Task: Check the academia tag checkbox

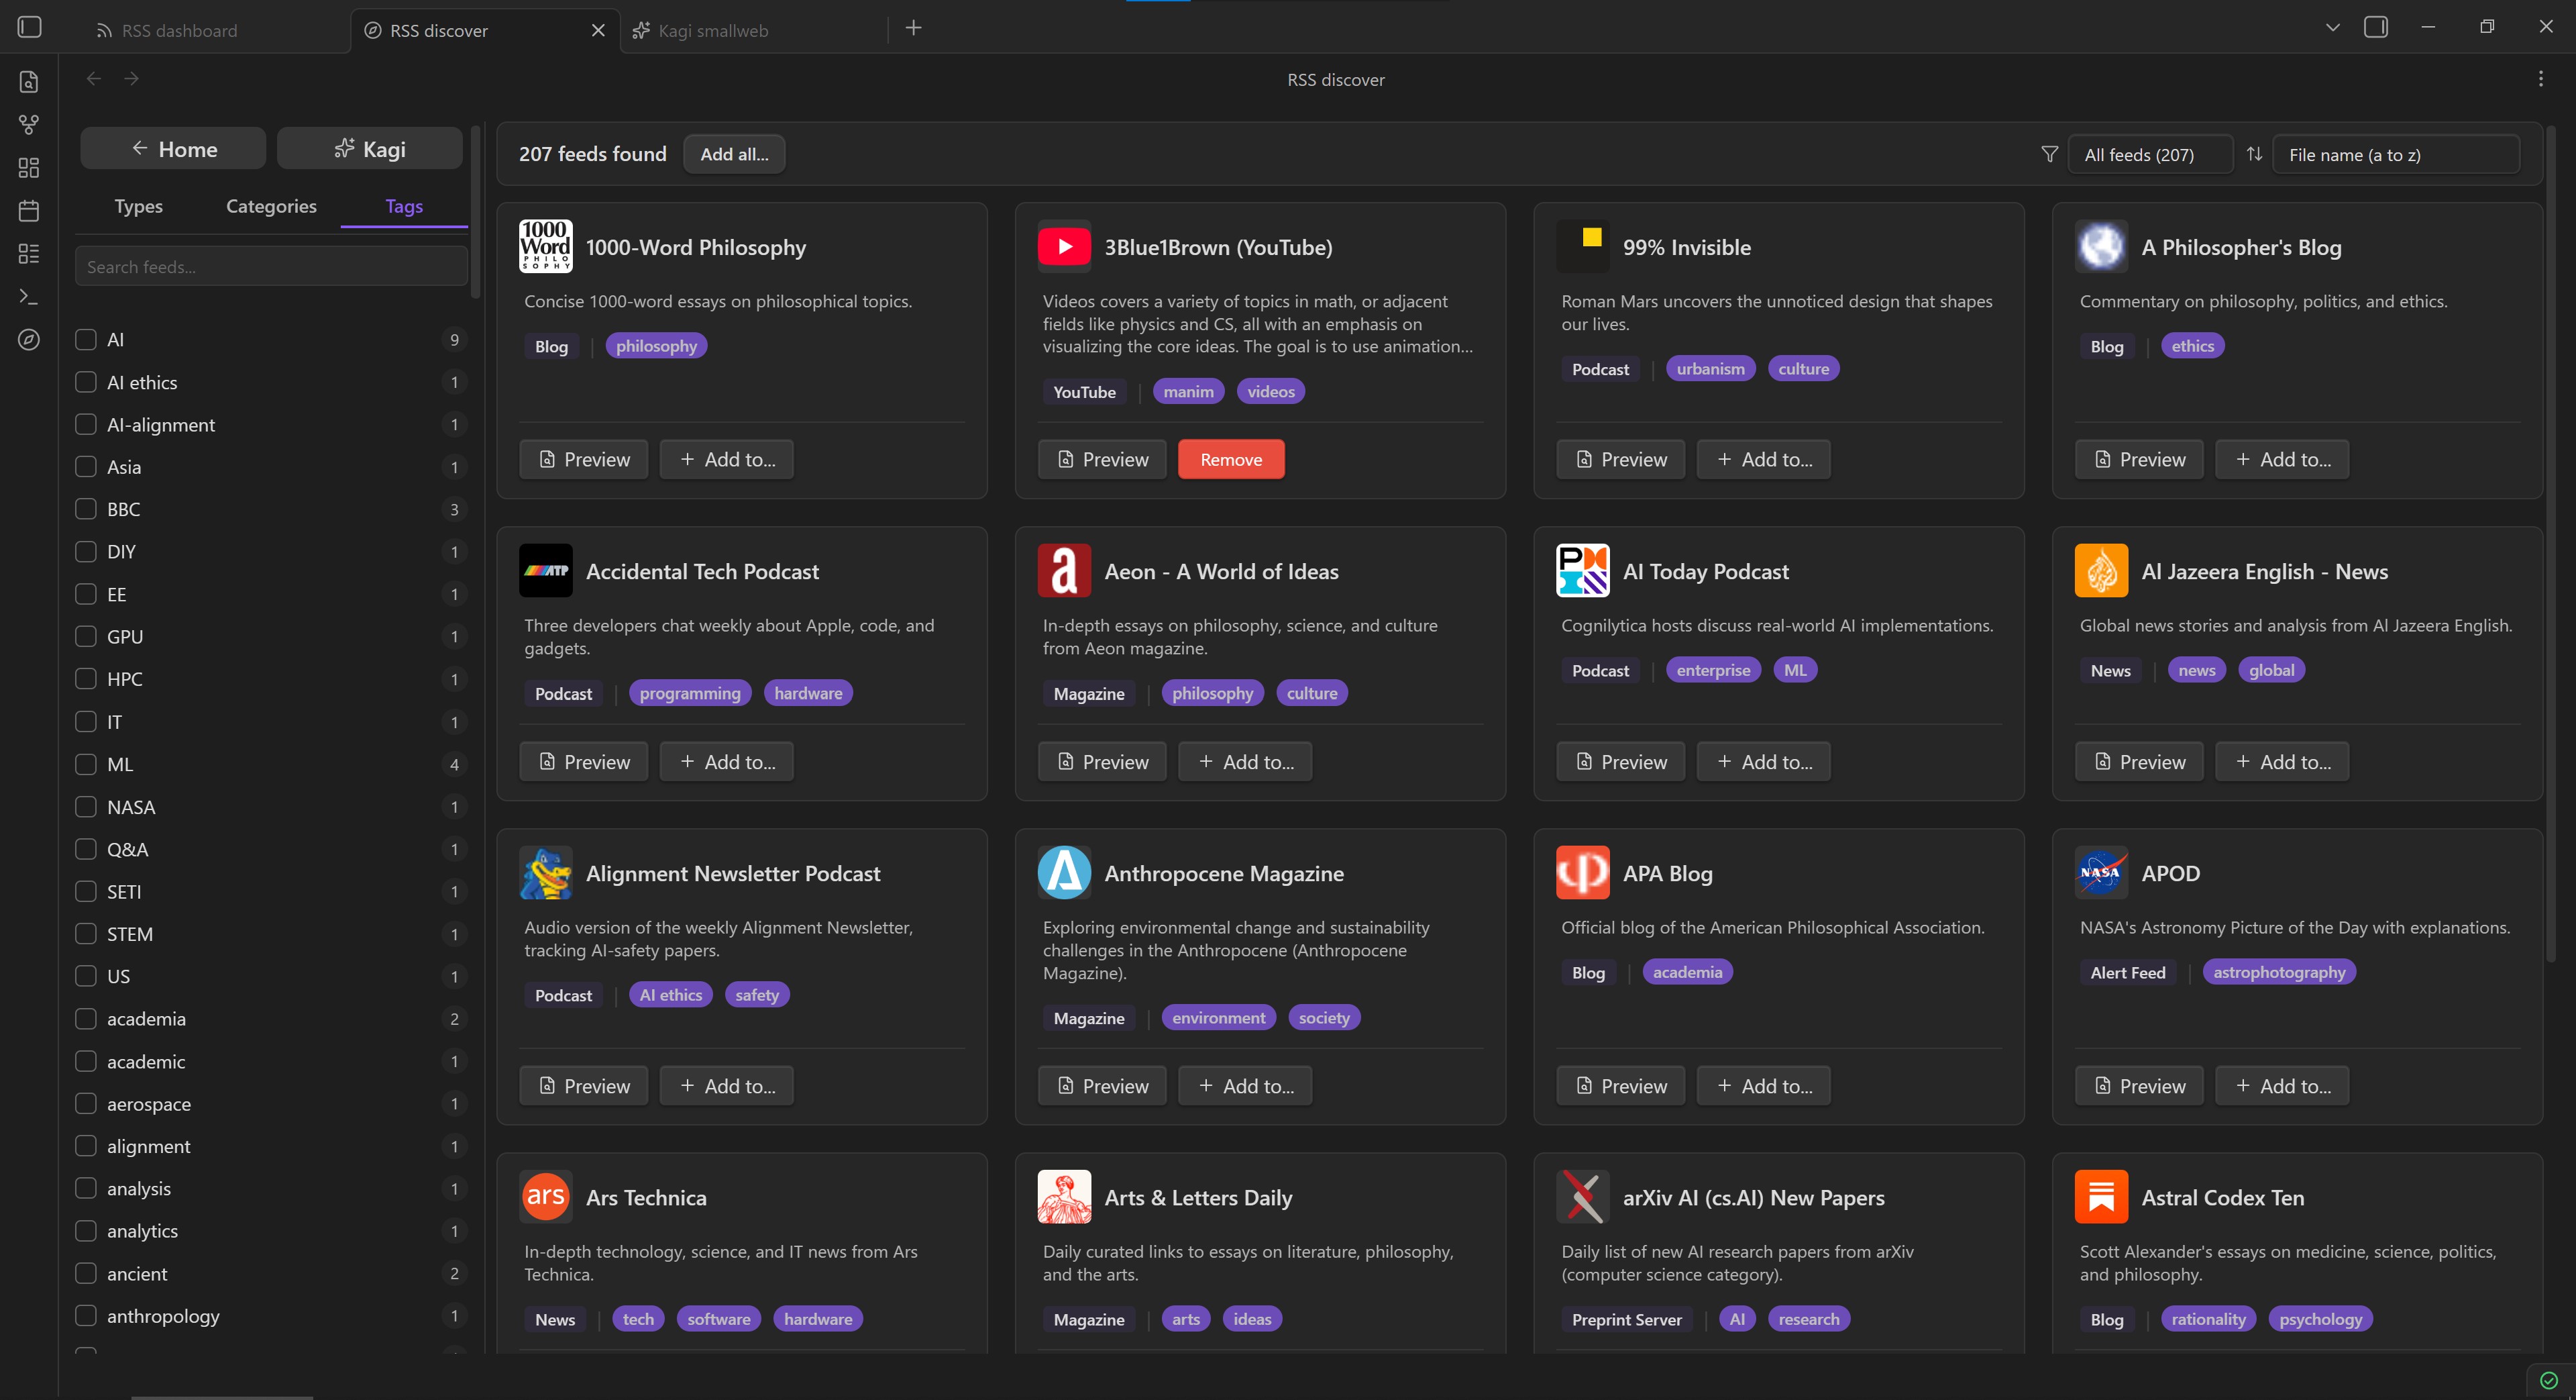Action: [86, 1019]
